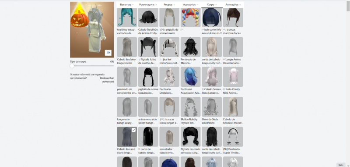The image size is (350, 167).
Task: Select the Malibu Bubbly Pigtails hair
Action: 190,107
